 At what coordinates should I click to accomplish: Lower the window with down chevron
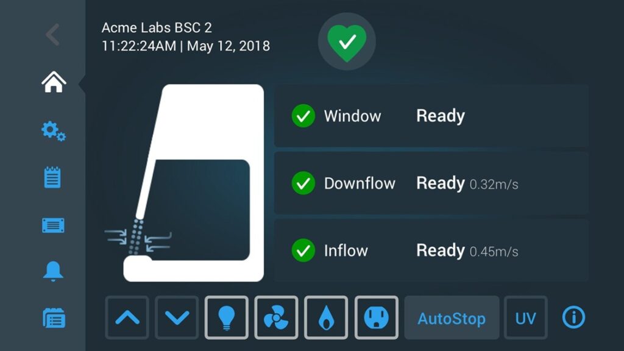click(x=177, y=317)
